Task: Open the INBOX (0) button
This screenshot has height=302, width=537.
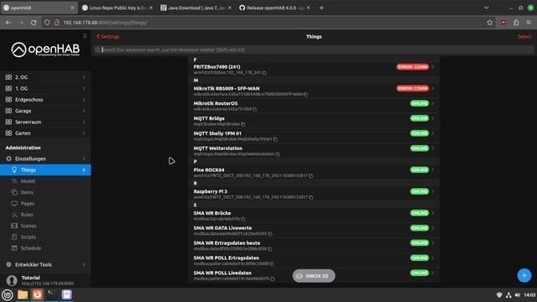Action: pyautogui.click(x=314, y=276)
